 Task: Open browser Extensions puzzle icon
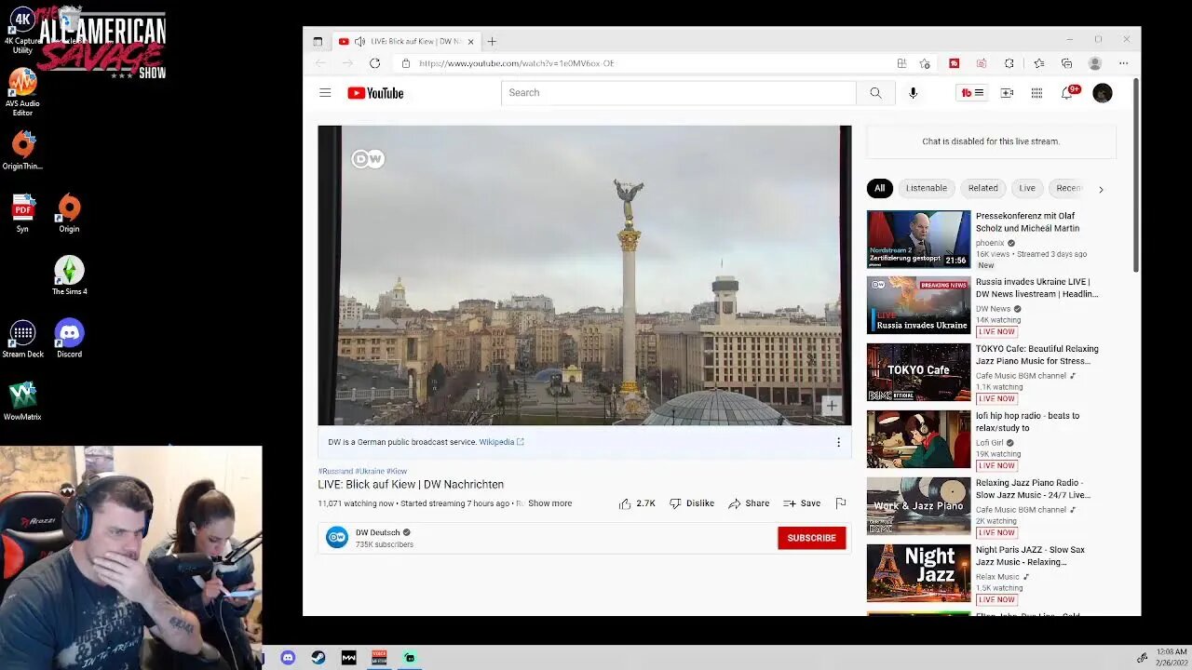tap(1009, 63)
